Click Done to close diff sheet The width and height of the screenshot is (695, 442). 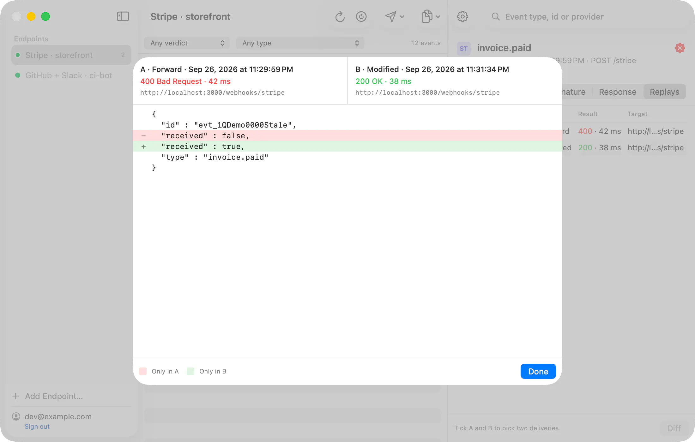pyautogui.click(x=538, y=371)
